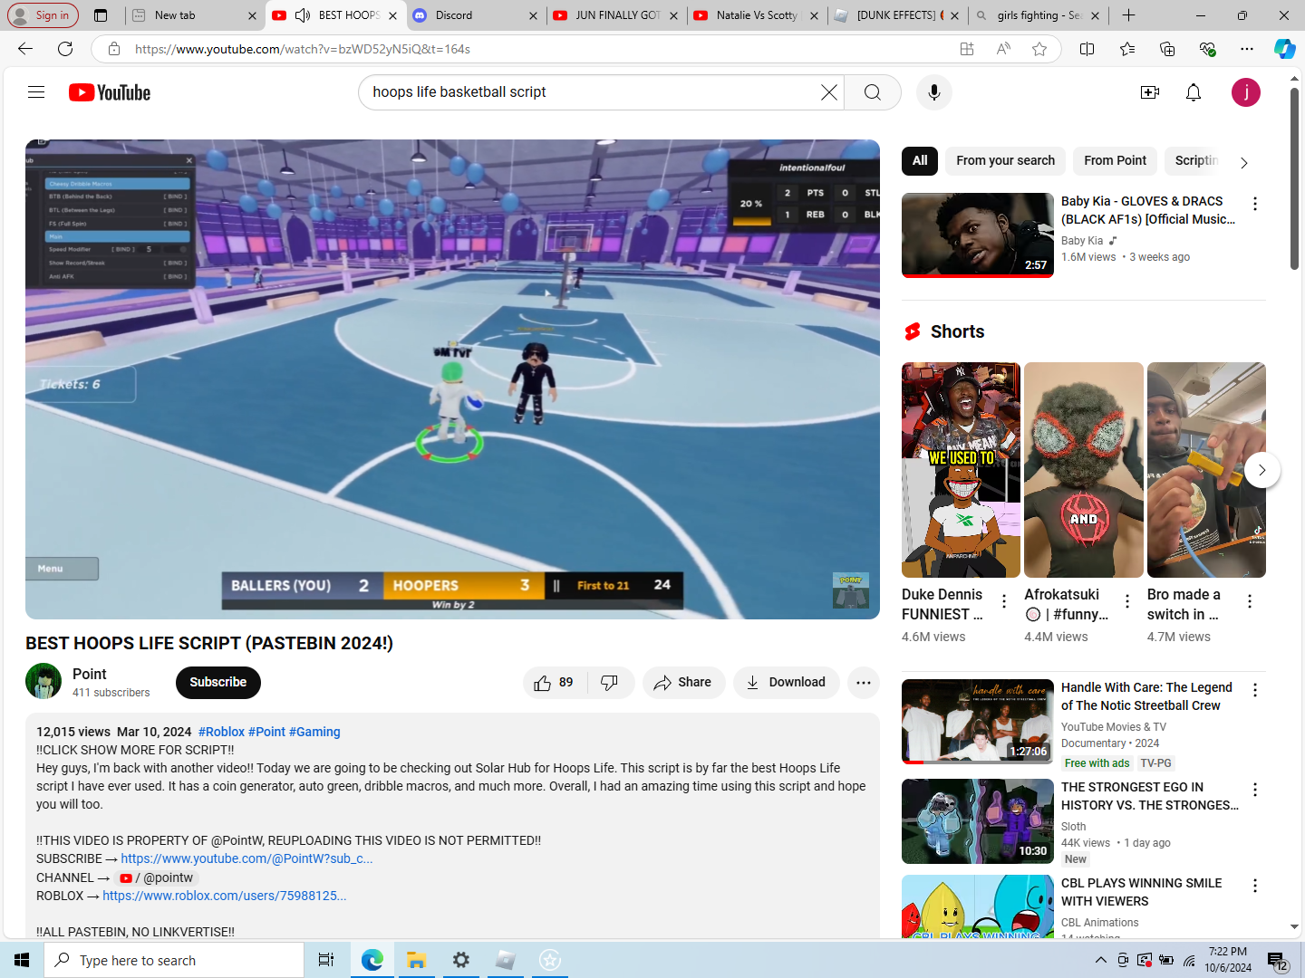Open the Baby Kia GLOVES & DRACS thumbnail

click(978, 235)
